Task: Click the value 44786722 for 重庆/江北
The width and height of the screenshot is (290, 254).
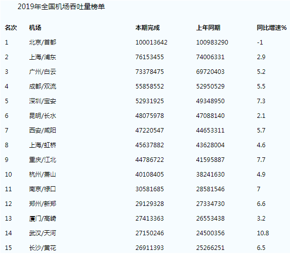Action: pos(150,160)
